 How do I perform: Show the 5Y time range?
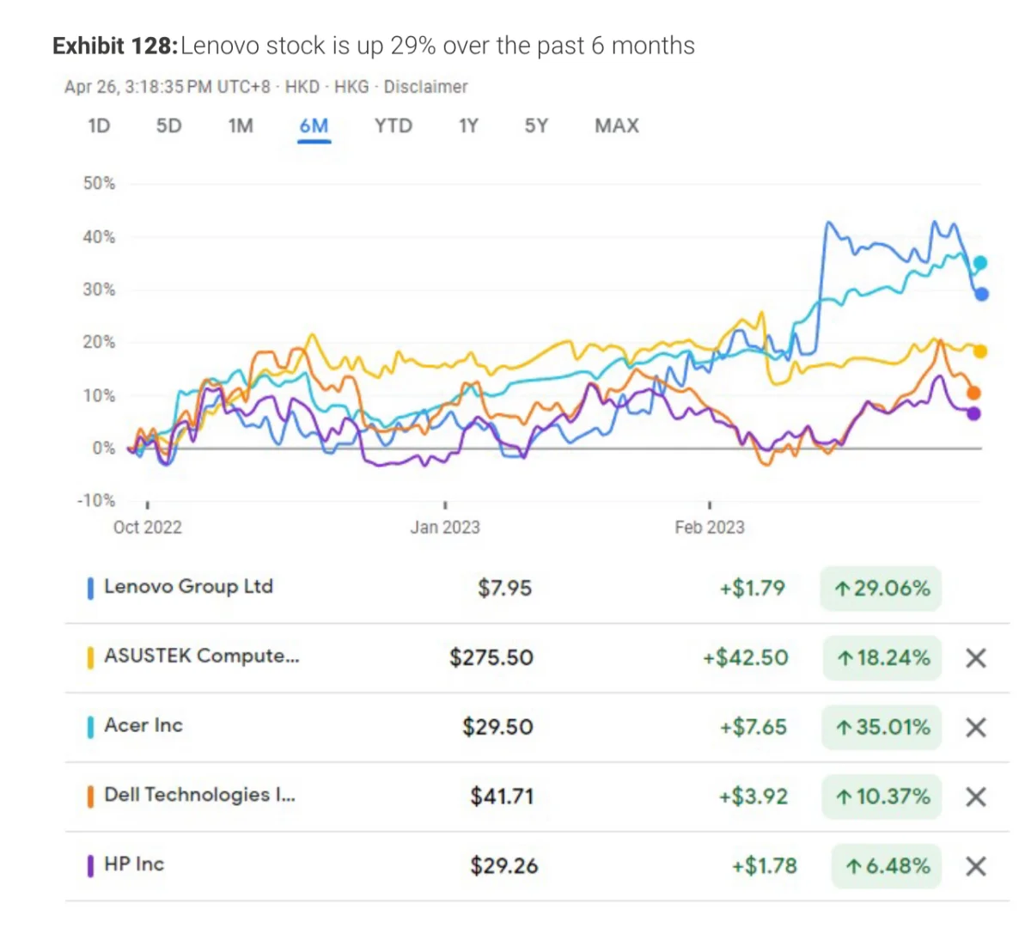tap(536, 126)
